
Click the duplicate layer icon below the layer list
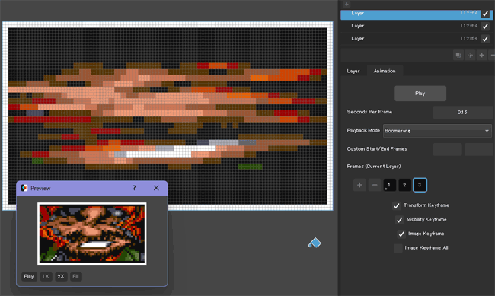(458, 56)
